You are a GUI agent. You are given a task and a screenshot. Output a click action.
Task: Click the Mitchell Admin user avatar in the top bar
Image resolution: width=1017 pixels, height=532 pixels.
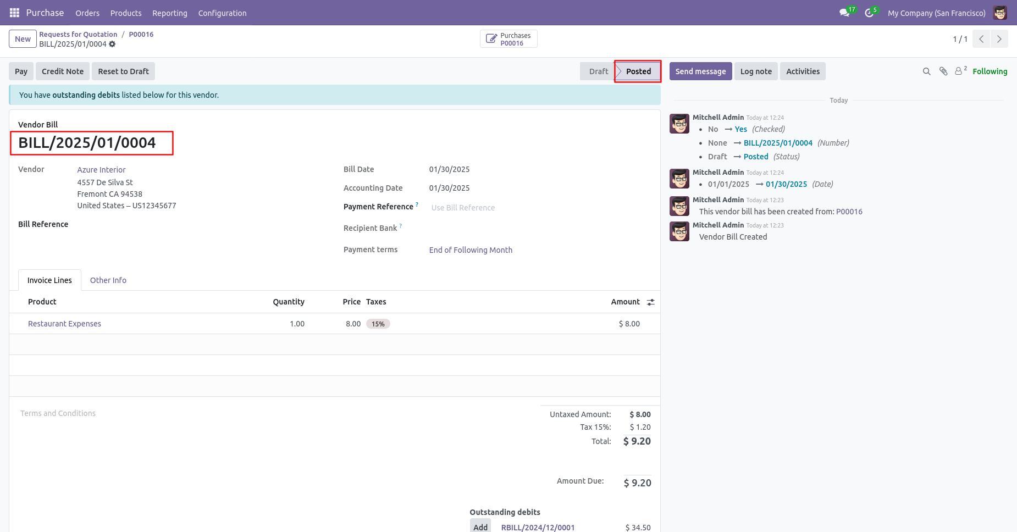coord(1000,13)
